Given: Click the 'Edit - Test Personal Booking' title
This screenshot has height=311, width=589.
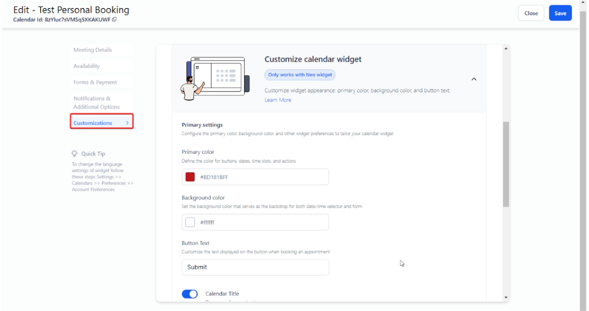Looking at the screenshot, I should (71, 9).
